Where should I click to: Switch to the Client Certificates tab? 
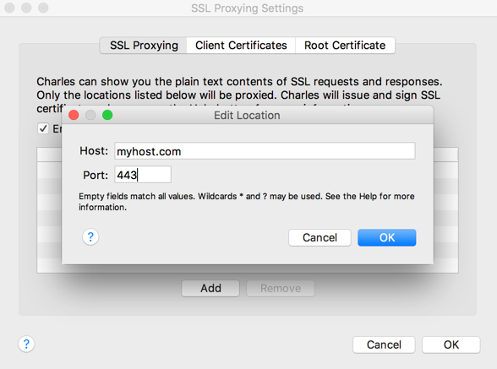click(241, 46)
